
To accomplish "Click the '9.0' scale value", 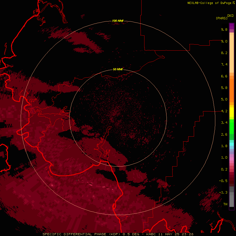I will [224, 41].
